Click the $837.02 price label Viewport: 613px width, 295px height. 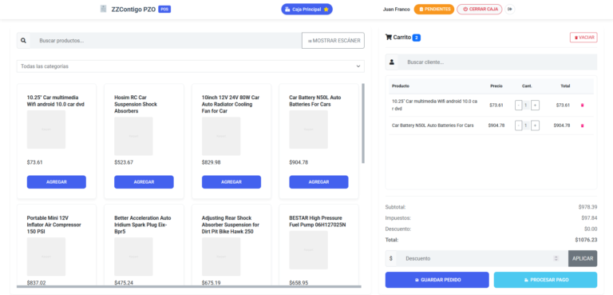pyautogui.click(x=36, y=282)
